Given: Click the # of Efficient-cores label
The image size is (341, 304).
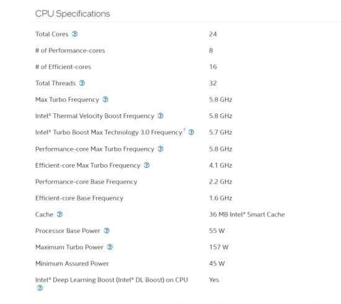Looking at the screenshot, I should (x=63, y=67).
